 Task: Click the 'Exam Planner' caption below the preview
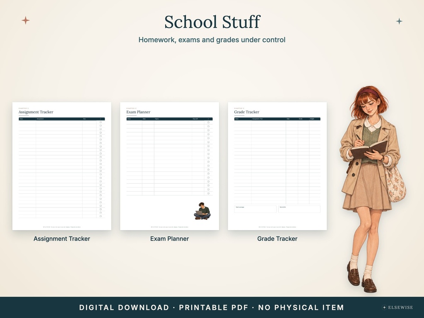[169, 239]
